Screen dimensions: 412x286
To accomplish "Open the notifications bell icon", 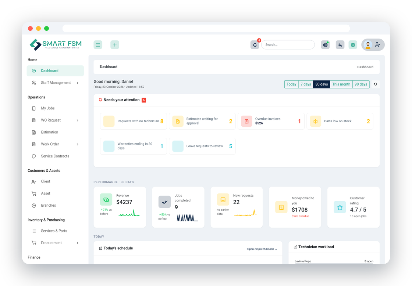I will pyautogui.click(x=255, y=45).
